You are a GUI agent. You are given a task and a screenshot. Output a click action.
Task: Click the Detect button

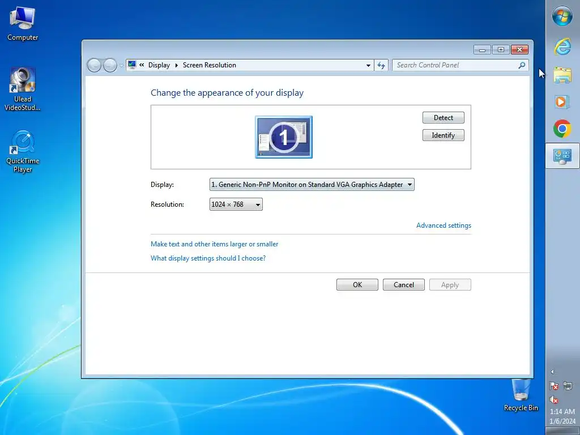[x=443, y=118]
